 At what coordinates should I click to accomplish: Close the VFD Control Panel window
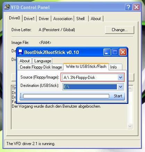tap(136, 7)
